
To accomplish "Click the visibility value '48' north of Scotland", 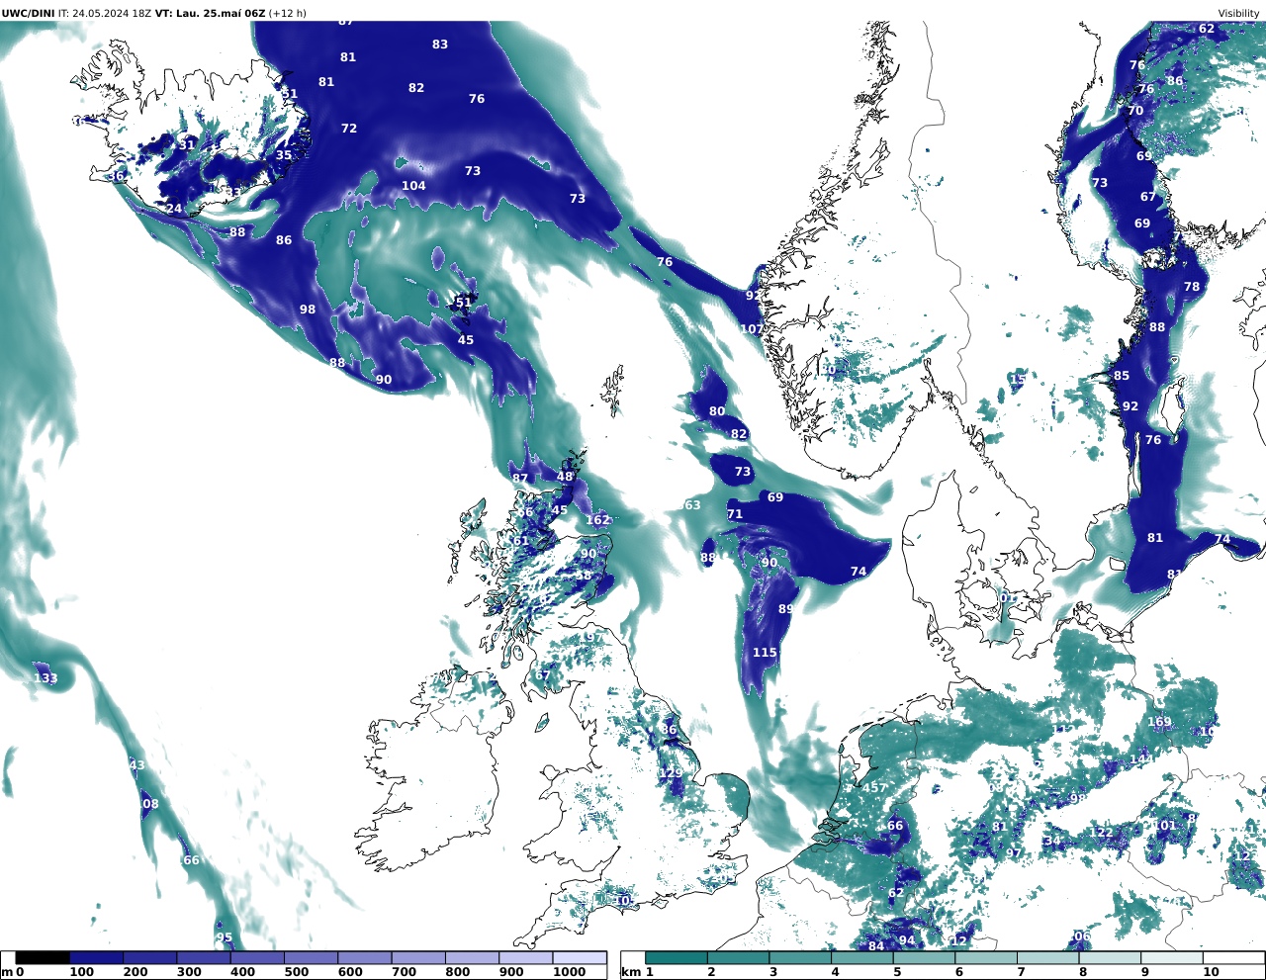I will 565,477.
